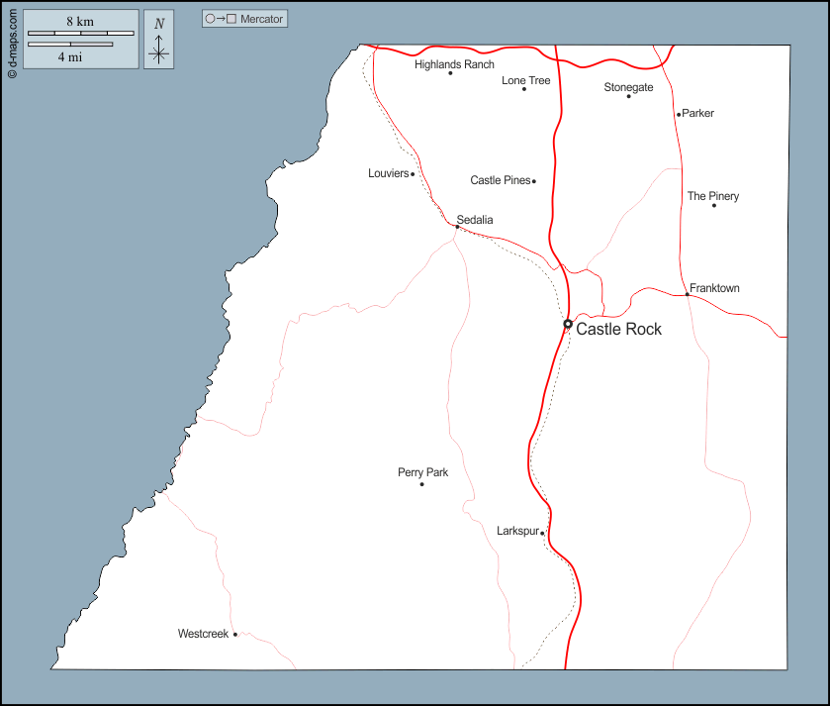The image size is (830, 706).
Task: Select the Parker town label
Action: (x=697, y=113)
